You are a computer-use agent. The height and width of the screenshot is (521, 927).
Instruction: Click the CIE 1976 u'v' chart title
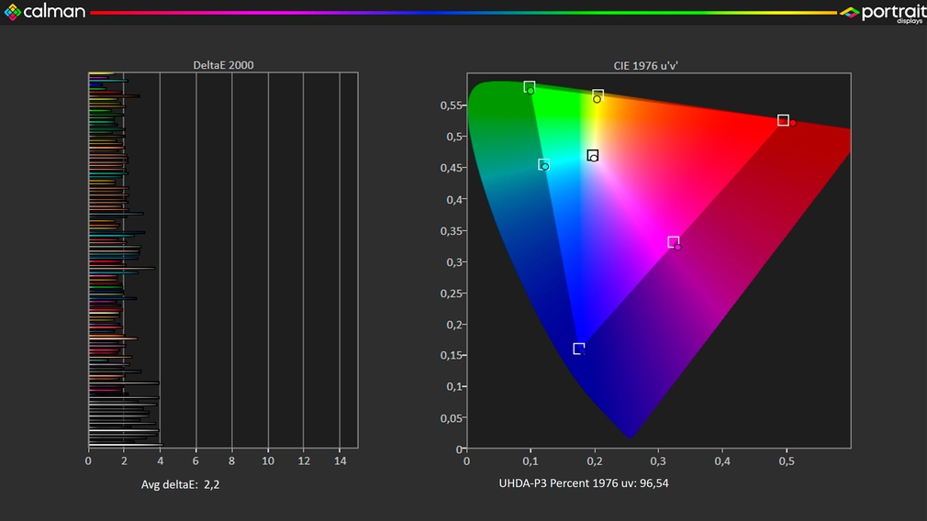645,65
